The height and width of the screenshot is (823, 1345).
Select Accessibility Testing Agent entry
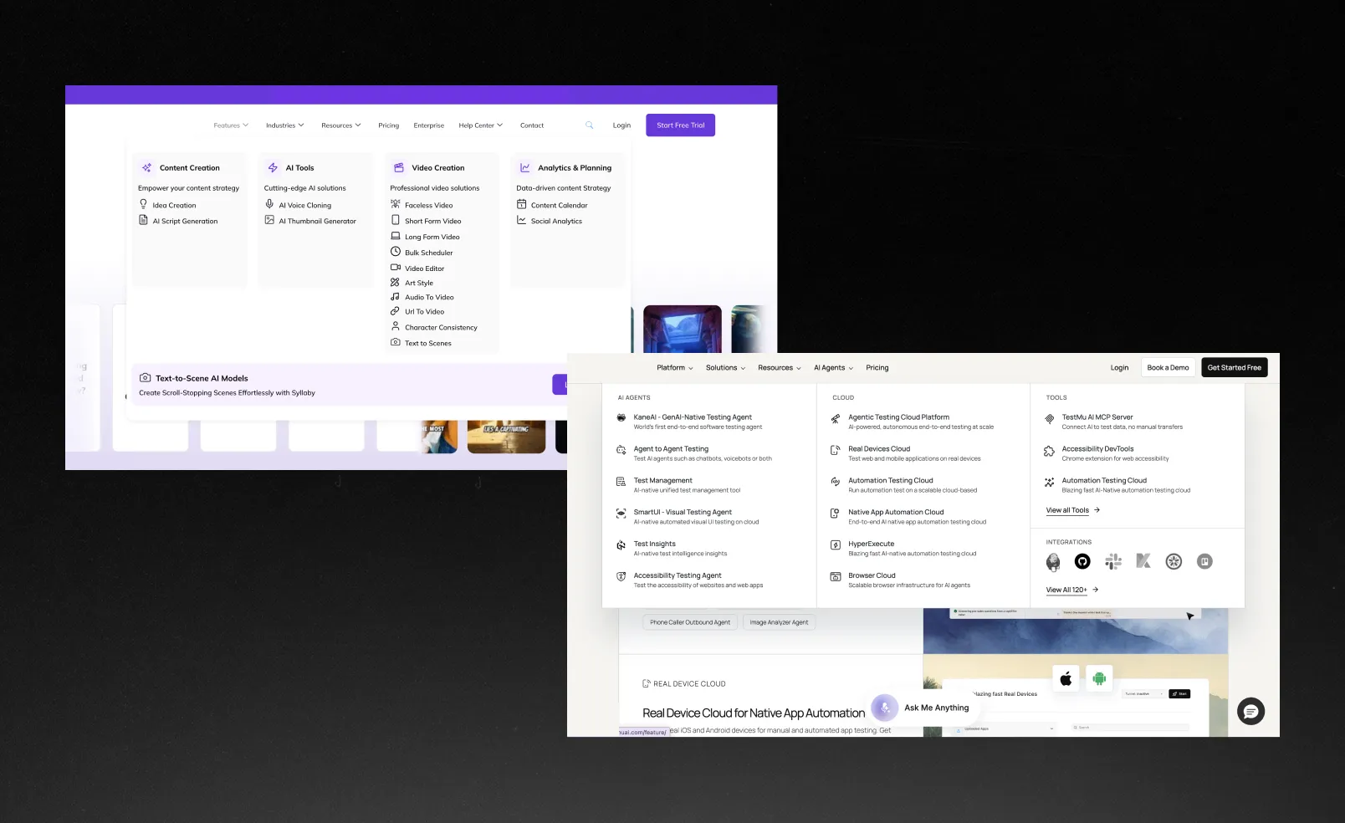[690, 580]
